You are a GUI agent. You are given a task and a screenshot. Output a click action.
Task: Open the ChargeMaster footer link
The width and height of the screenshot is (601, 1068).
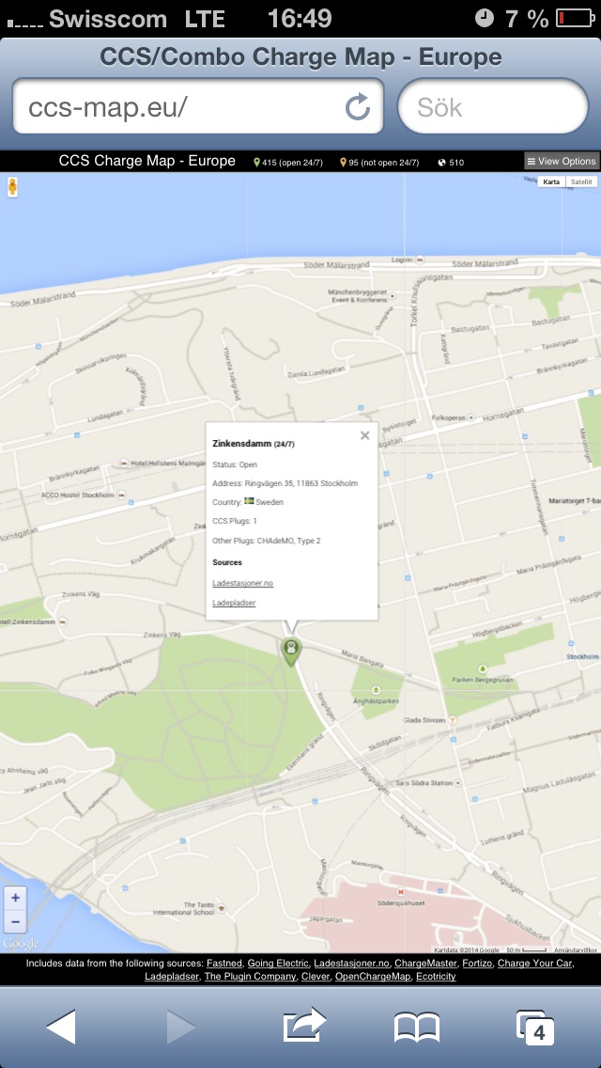(x=425, y=963)
